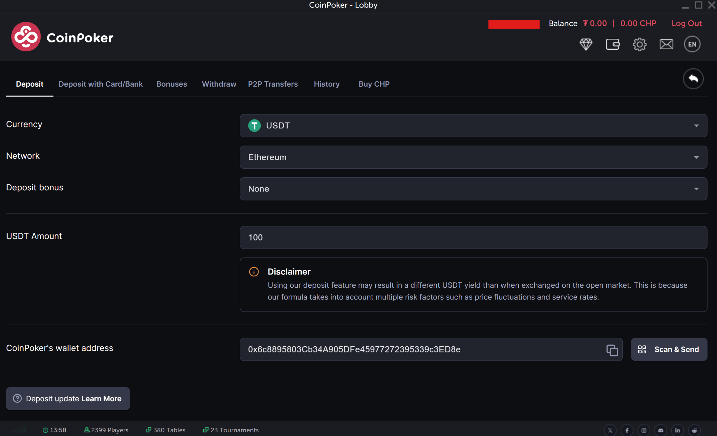This screenshot has width=717, height=436.
Task: Click 23 Tournaments in status bar
Action: point(231,430)
